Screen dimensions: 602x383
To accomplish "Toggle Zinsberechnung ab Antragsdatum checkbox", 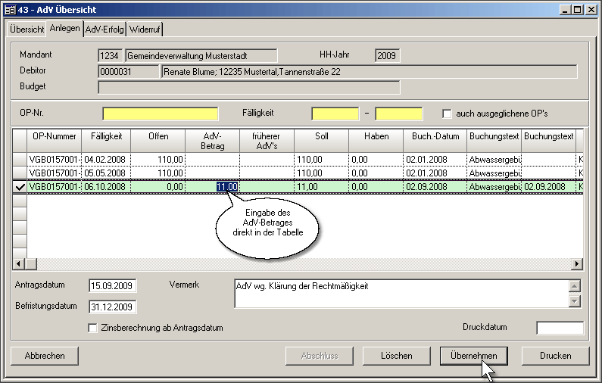I will [x=93, y=328].
